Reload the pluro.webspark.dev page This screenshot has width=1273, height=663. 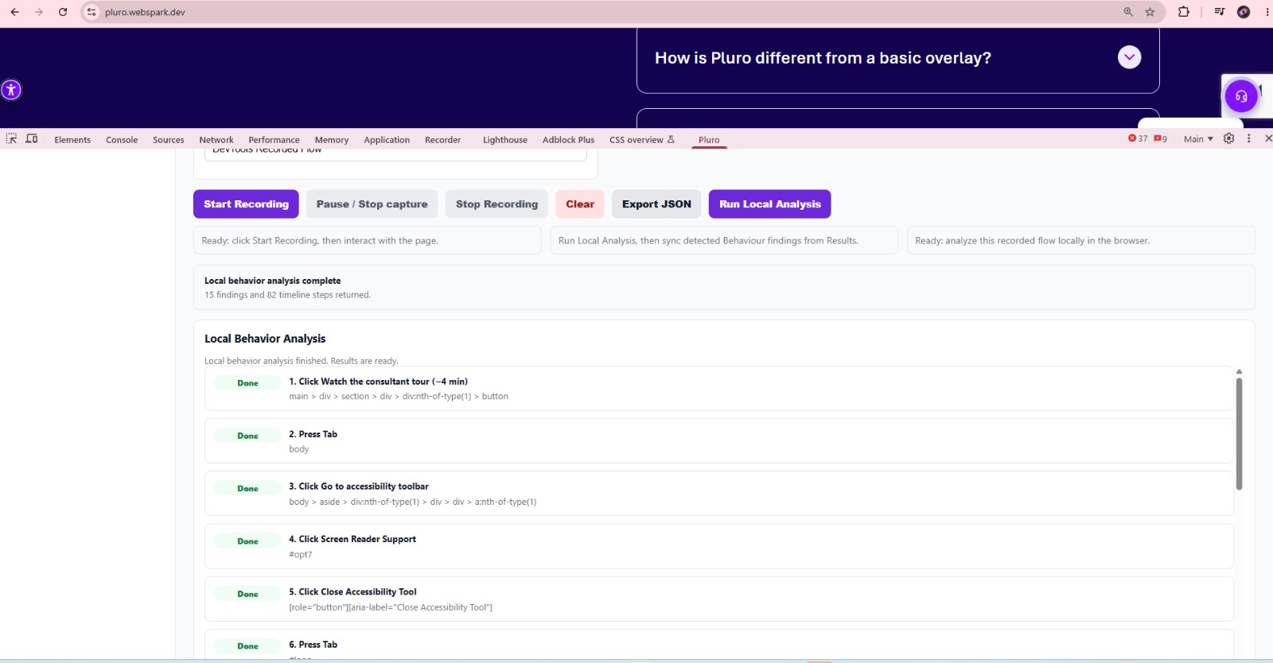[63, 12]
